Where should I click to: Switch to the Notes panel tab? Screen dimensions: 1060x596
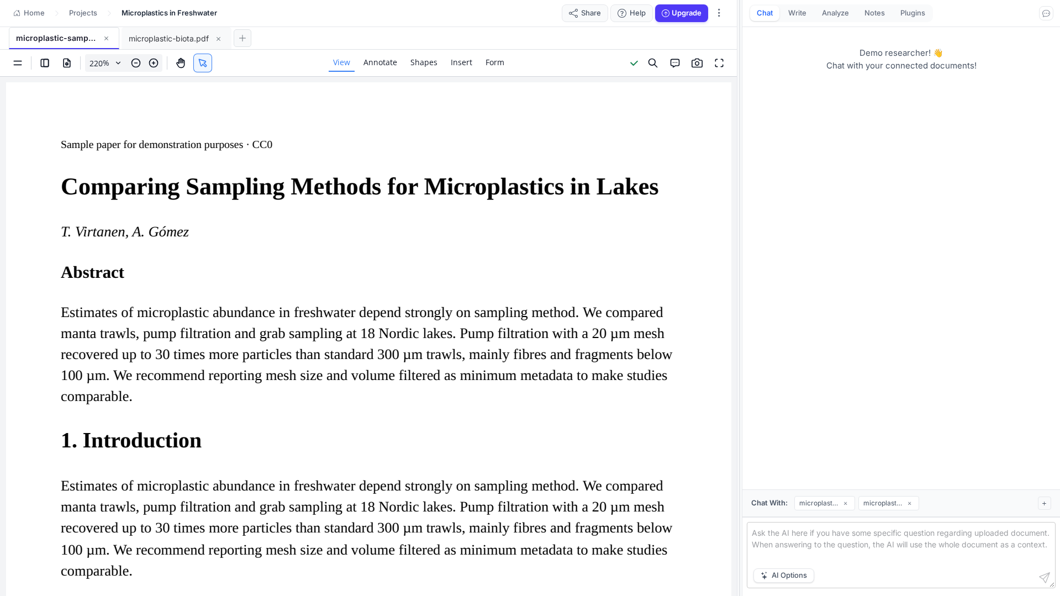pos(874,13)
